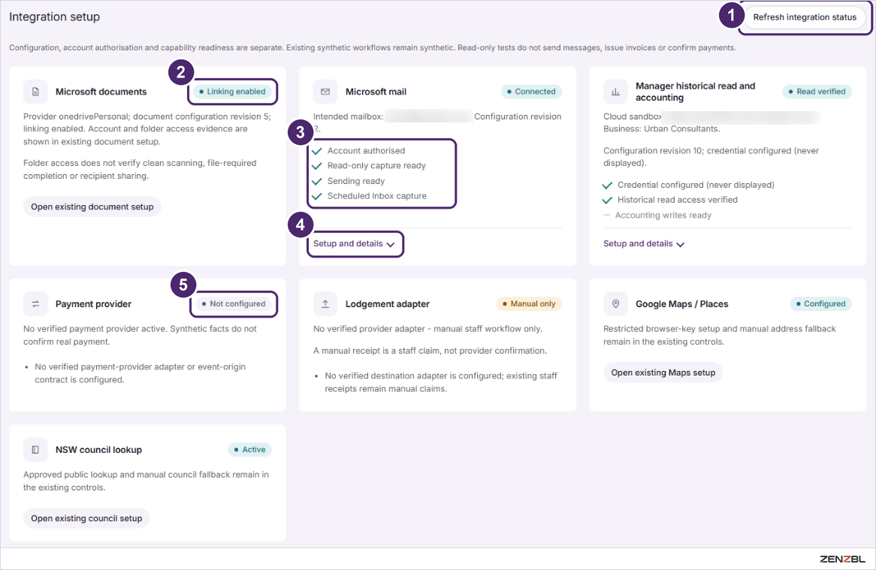Click the Lodgement adapter card title
The height and width of the screenshot is (570, 876).
pyautogui.click(x=387, y=303)
